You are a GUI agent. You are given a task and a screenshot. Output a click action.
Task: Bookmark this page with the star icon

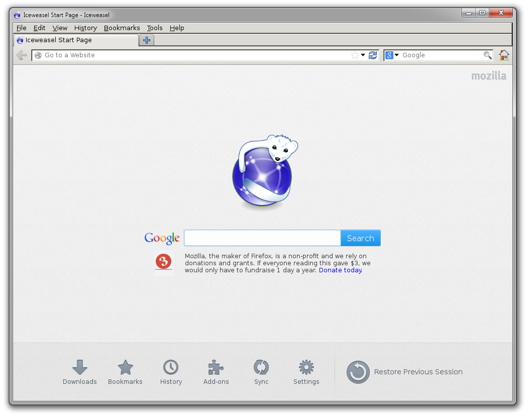(355, 55)
